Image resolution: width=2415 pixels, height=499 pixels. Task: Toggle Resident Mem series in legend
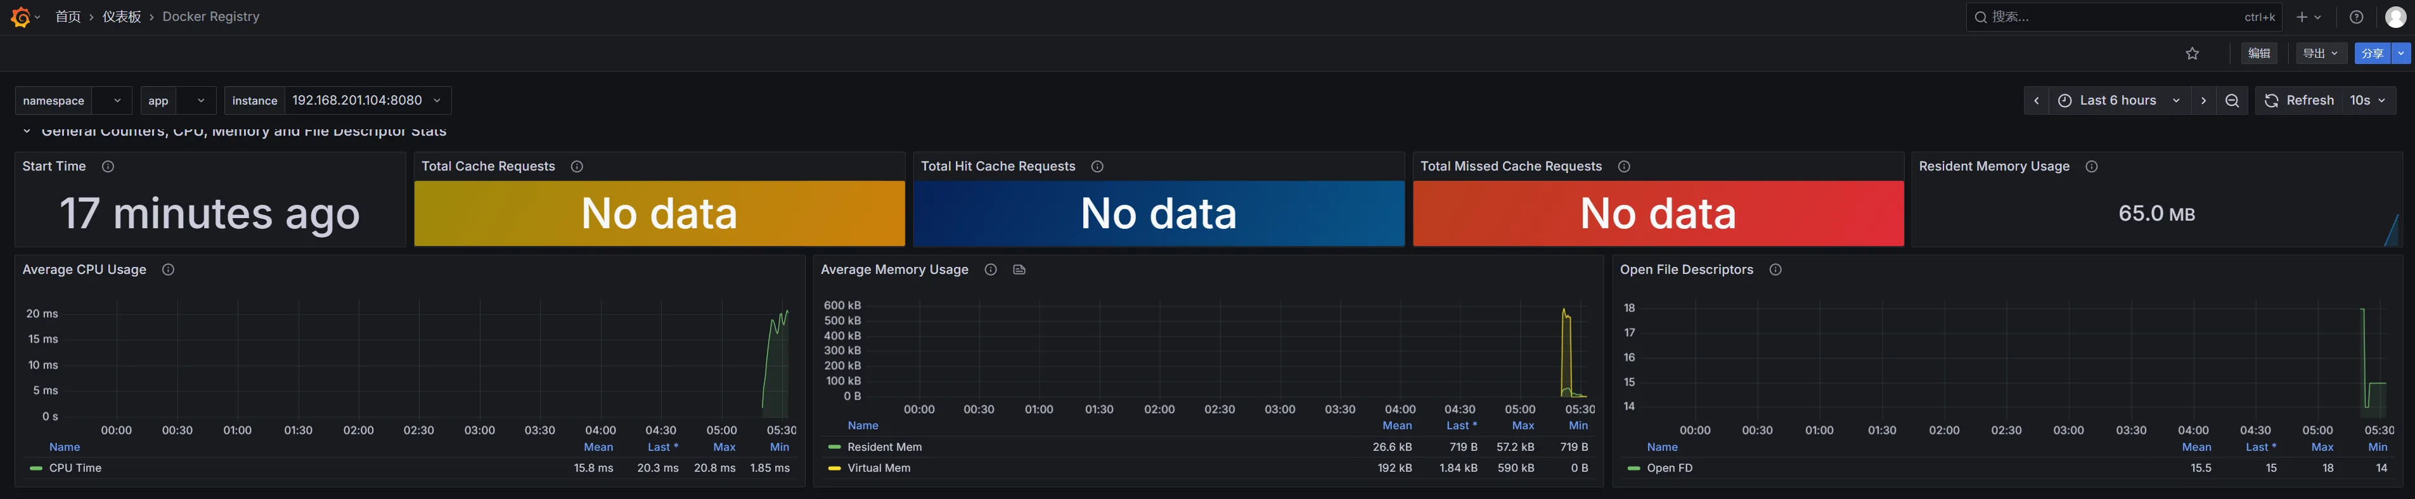[x=883, y=448]
